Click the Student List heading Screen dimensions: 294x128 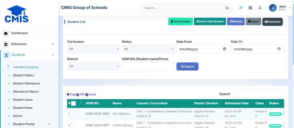[x=76, y=22]
